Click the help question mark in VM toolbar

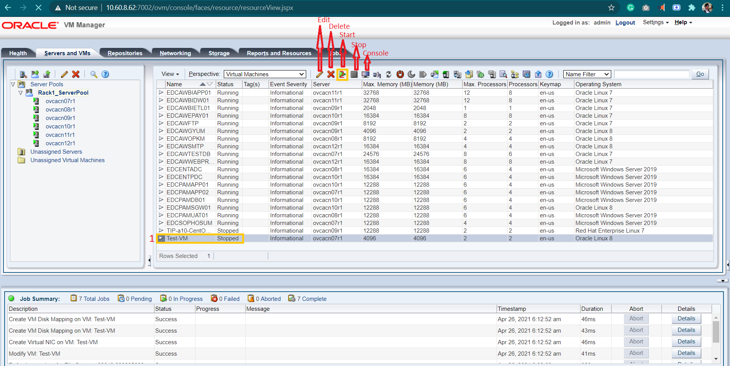pos(550,74)
